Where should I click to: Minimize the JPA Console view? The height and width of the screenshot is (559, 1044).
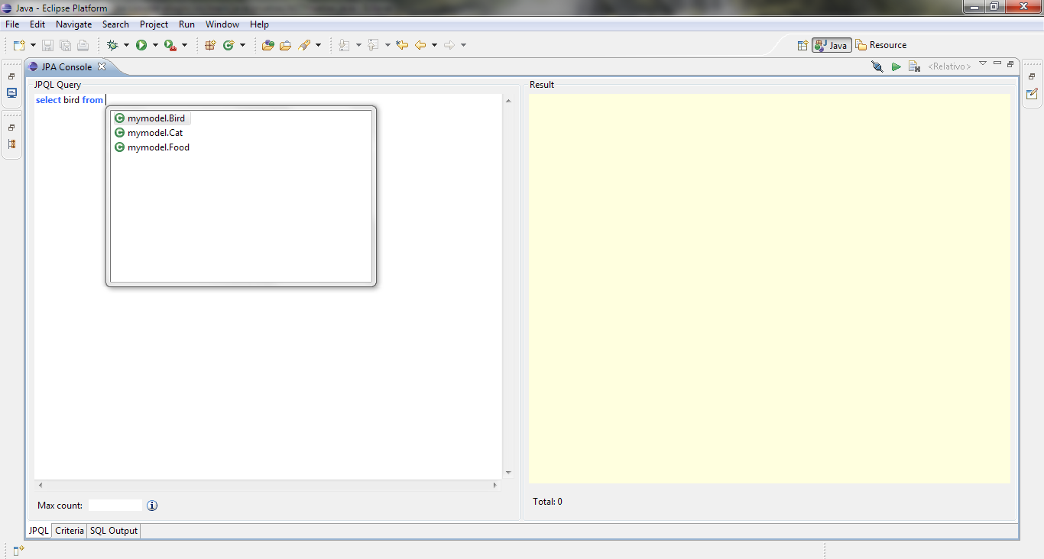pos(997,63)
